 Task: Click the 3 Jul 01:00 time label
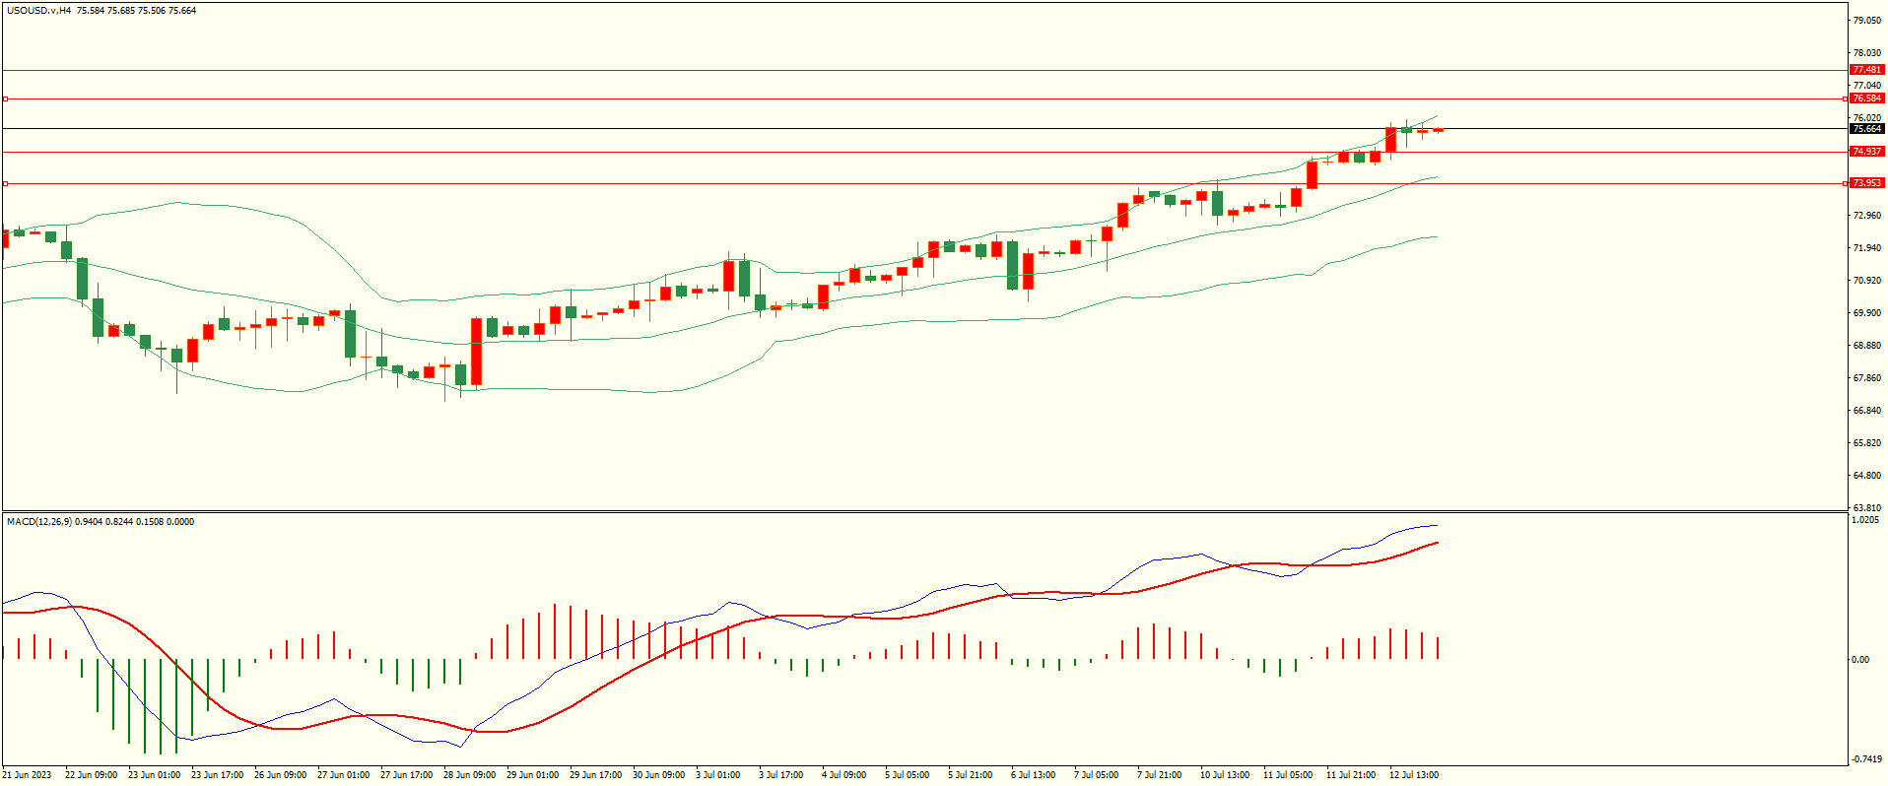717,775
